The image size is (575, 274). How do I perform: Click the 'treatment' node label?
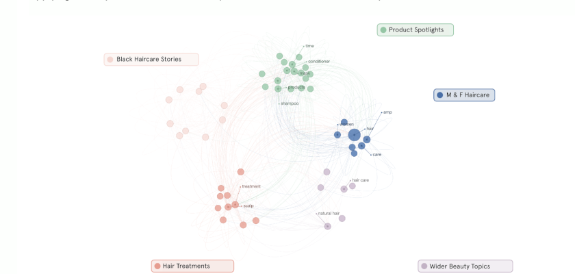pyautogui.click(x=251, y=186)
